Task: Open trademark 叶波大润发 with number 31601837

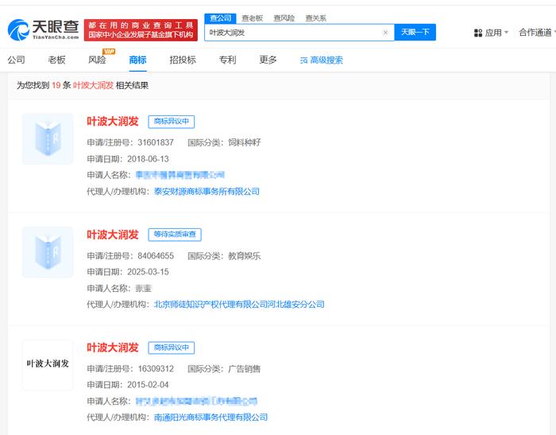Action: point(113,122)
